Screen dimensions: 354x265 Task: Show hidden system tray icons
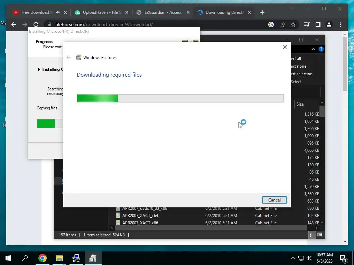click(292, 258)
